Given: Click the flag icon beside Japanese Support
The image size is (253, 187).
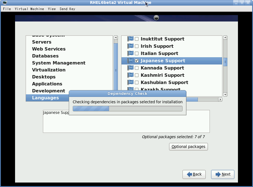Looking at the screenshot, I should [130, 61].
